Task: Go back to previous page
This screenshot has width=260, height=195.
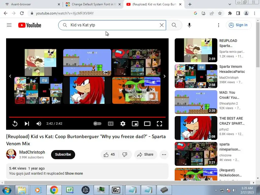Action: tap(6, 13)
